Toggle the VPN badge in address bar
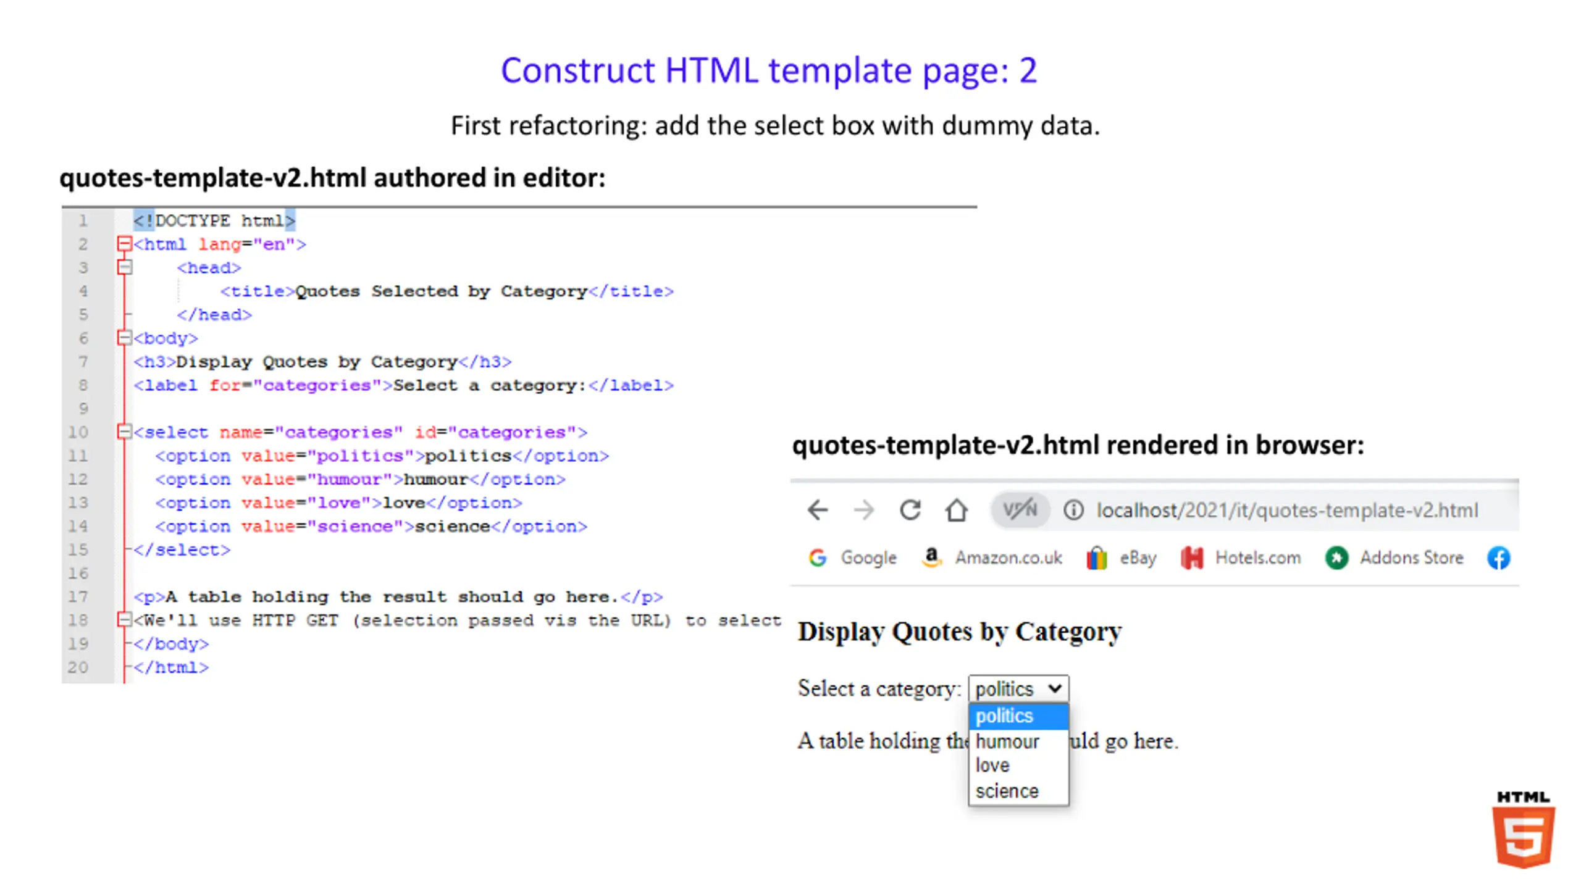The image size is (1581, 889). point(1020,510)
